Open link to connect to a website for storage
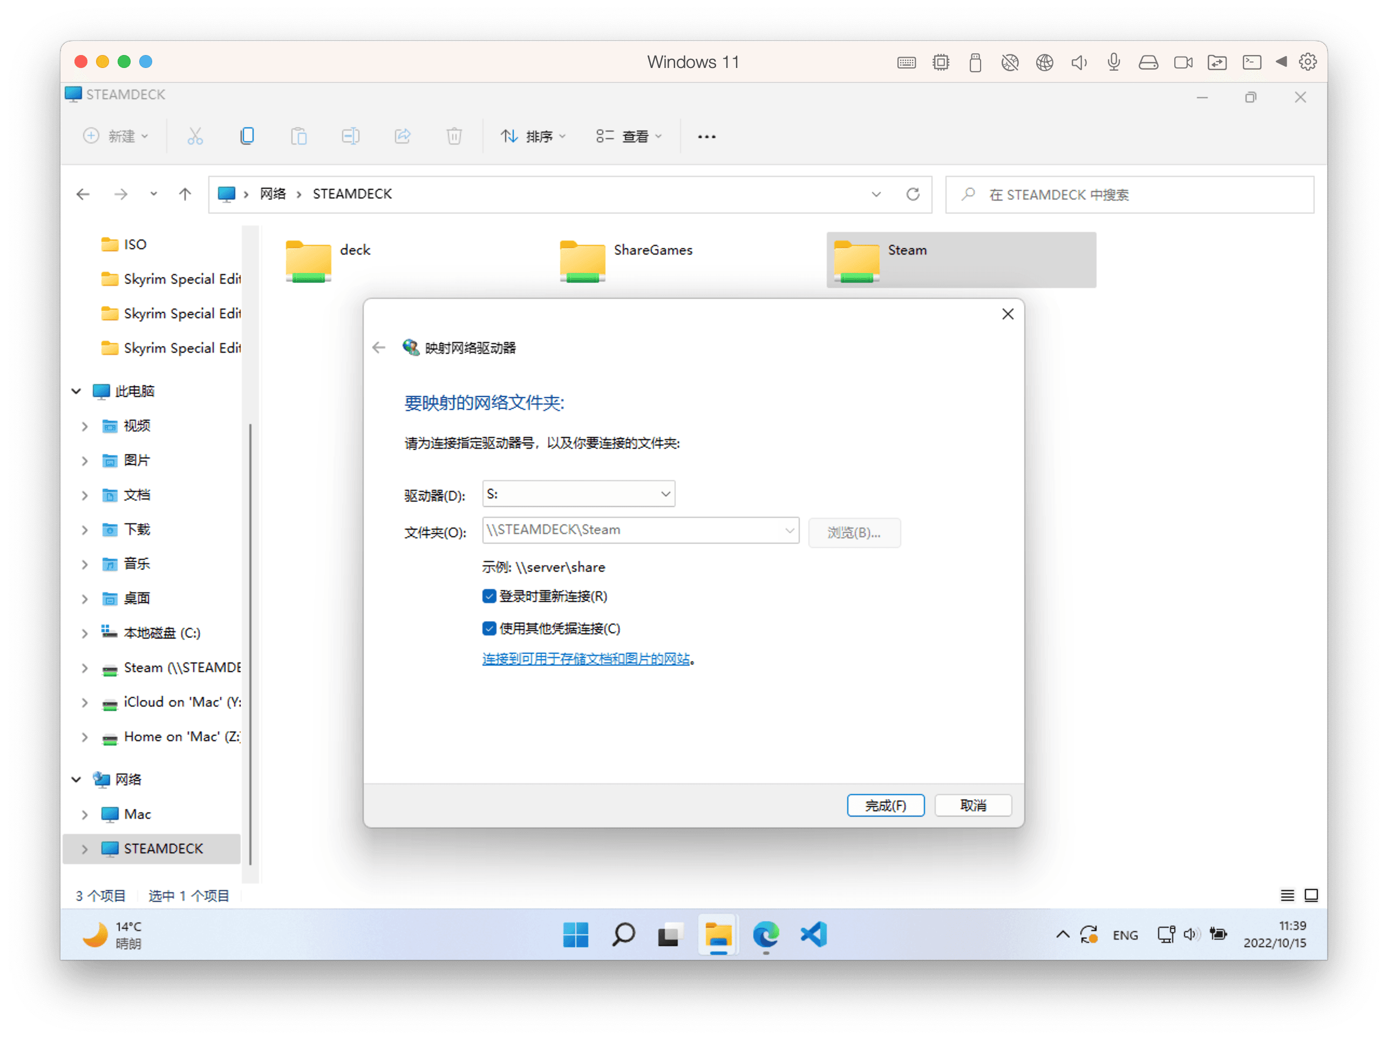Image resolution: width=1388 pixels, height=1040 pixels. click(x=586, y=659)
